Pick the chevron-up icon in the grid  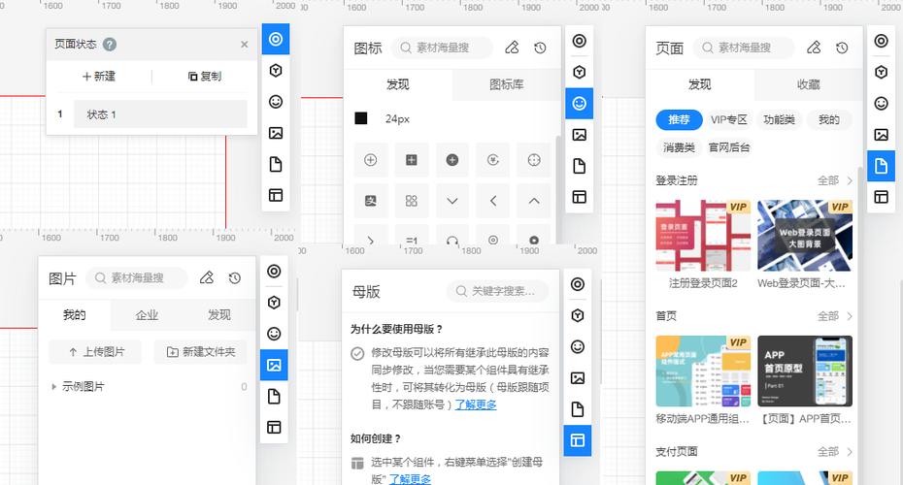point(534,201)
